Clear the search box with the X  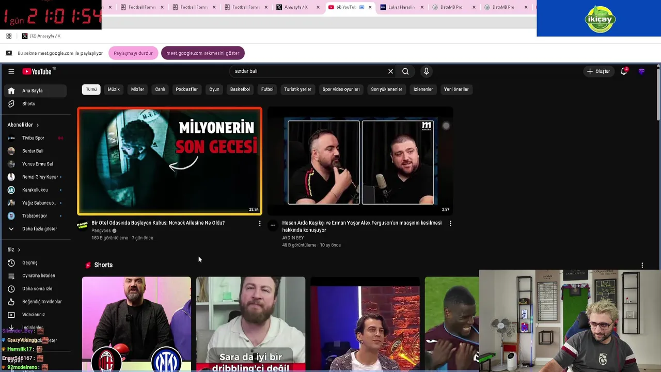(x=390, y=71)
